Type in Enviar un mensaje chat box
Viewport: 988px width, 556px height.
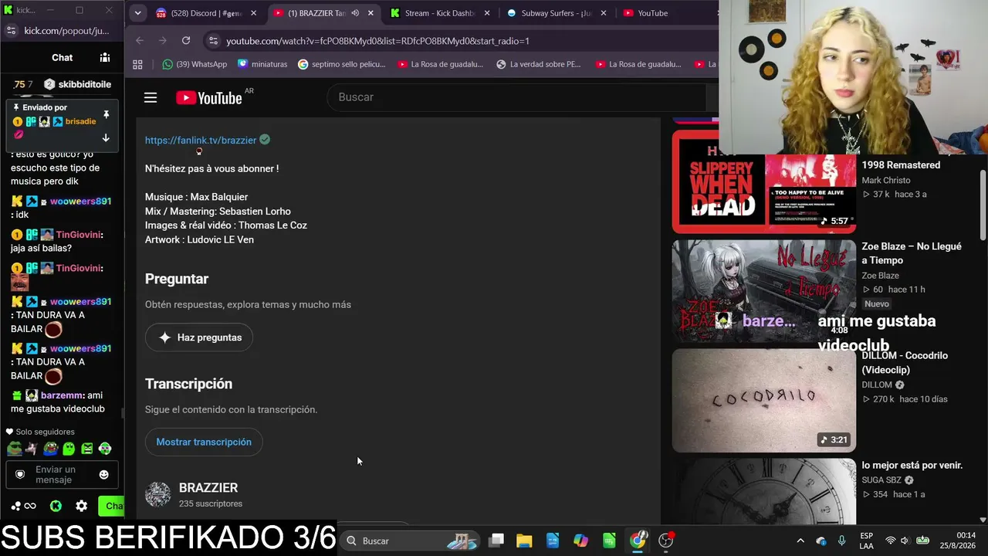(63, 474)
